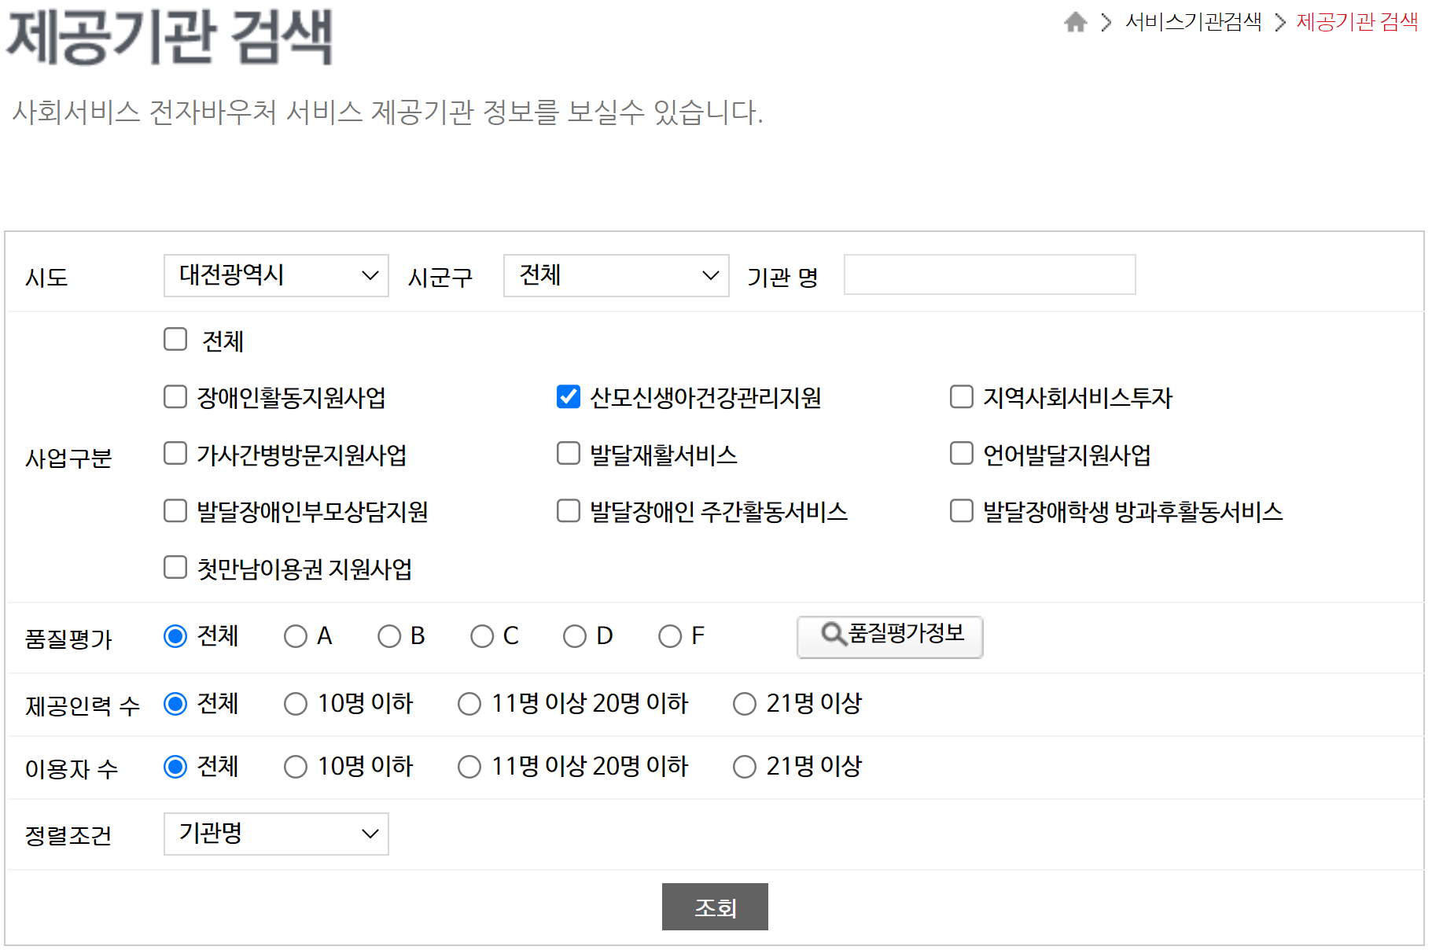1432x950 pixels.
Task: Check 첫만남이용권 지원사업 checkbox
Action: pyautogui.click(x=175, y=567)
